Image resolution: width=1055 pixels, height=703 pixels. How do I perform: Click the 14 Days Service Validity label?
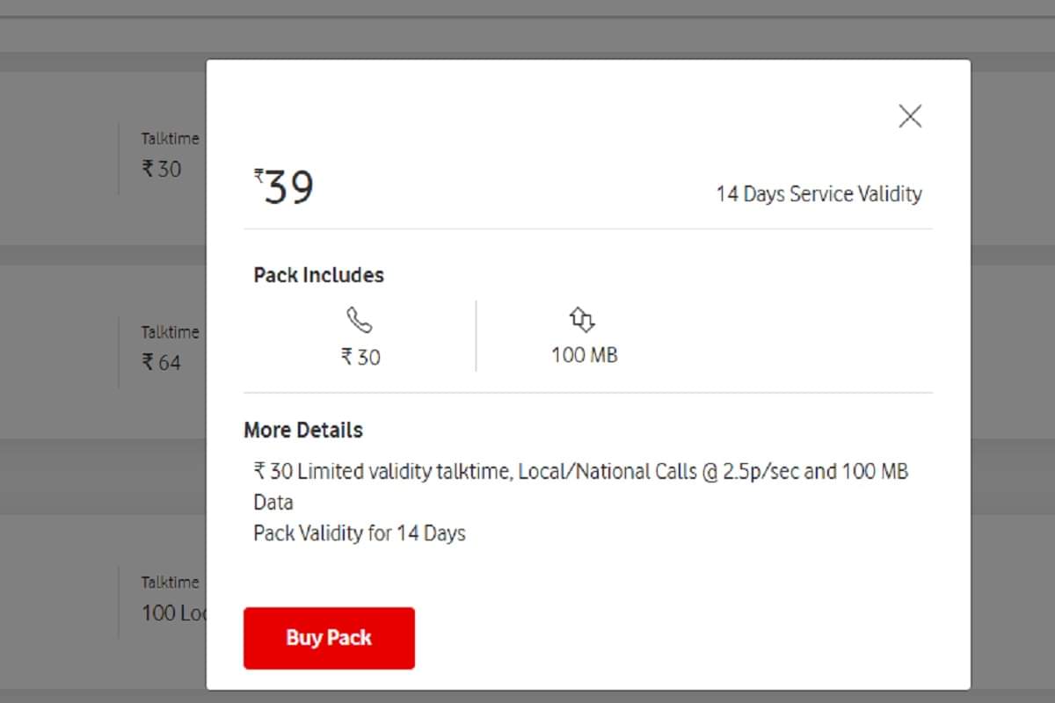tap(819, 193)
